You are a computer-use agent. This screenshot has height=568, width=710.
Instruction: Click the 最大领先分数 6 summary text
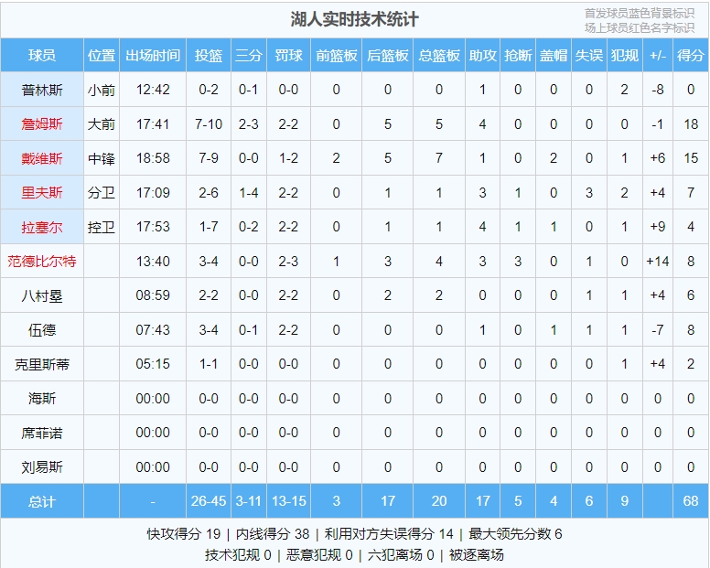tap(515, 534)
